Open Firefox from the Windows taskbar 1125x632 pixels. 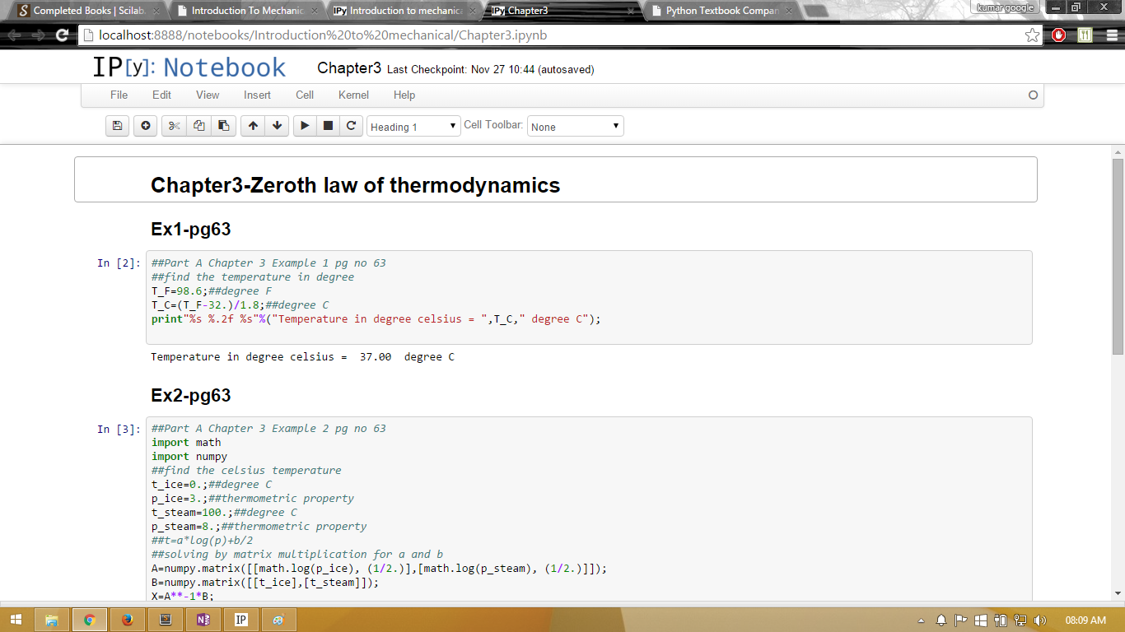coord(128,620)
